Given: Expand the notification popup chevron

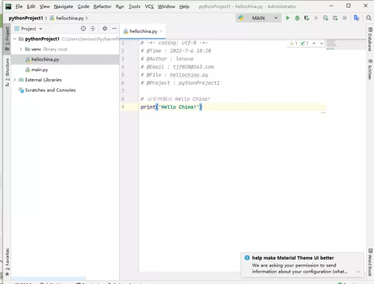Looking at the screenshot, I should point(358,272).
